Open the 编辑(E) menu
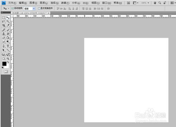176x127 pixels. tap(23, 3)
